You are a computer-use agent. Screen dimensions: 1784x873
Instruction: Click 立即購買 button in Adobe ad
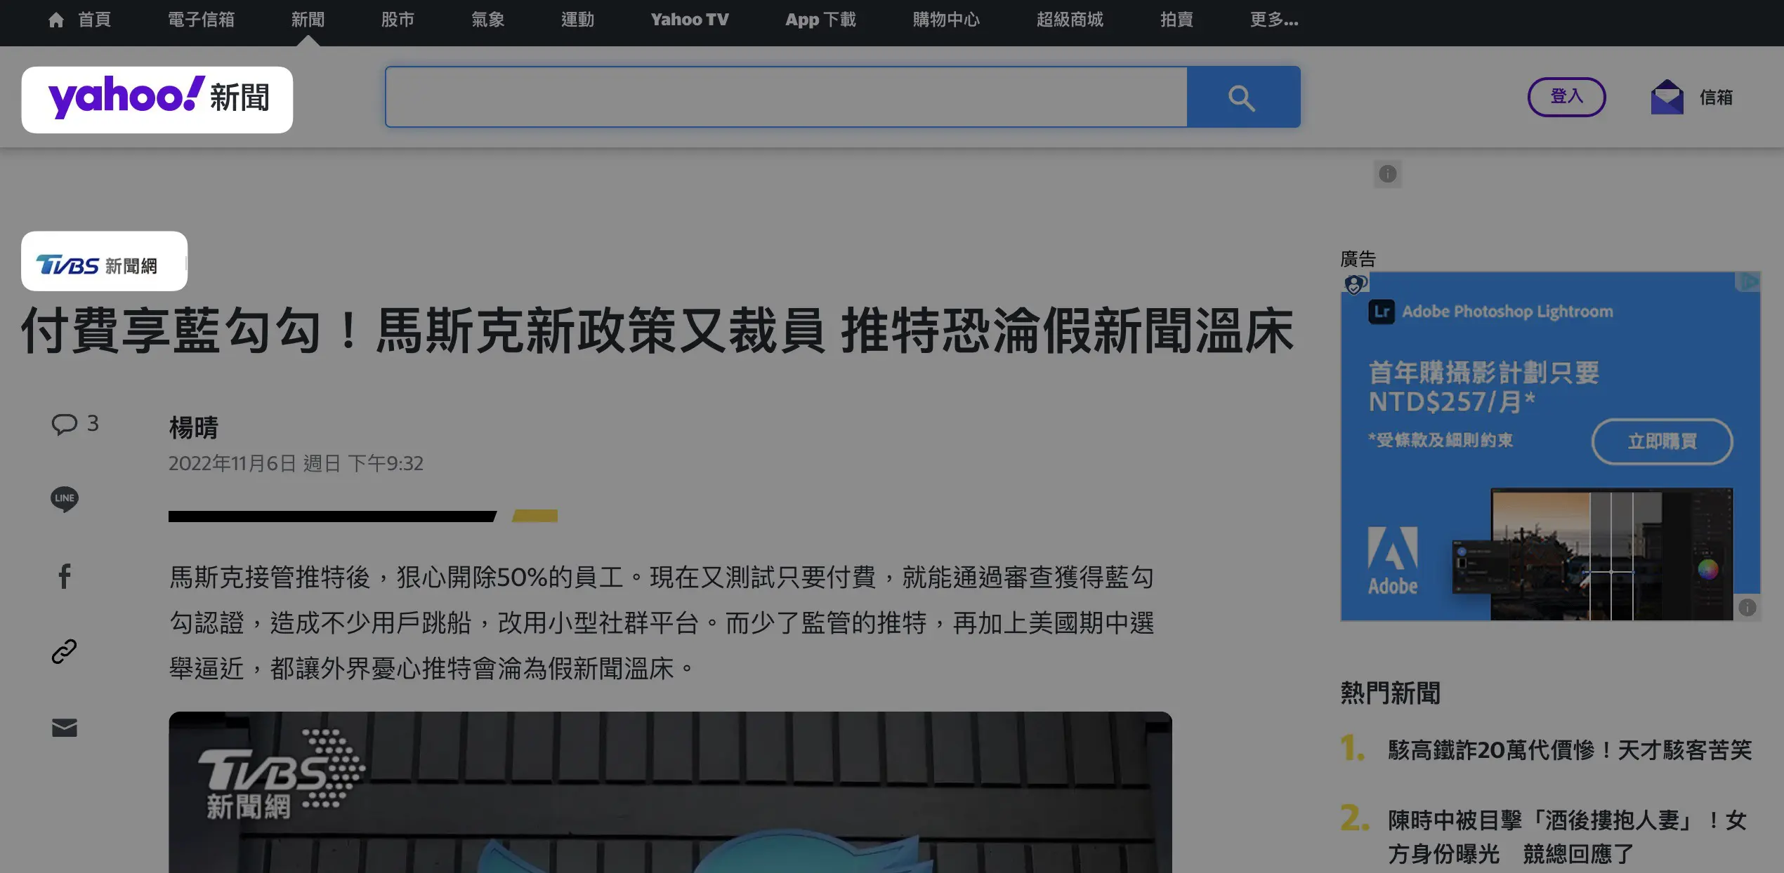click(1662, 441)
